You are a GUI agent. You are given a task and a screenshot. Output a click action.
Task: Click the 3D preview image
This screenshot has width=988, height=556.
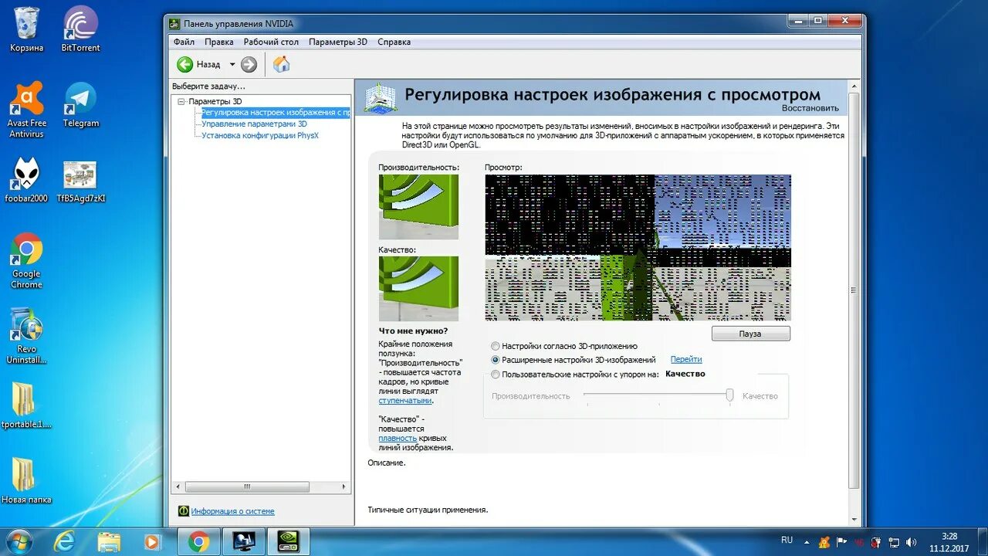coord(638,247)
